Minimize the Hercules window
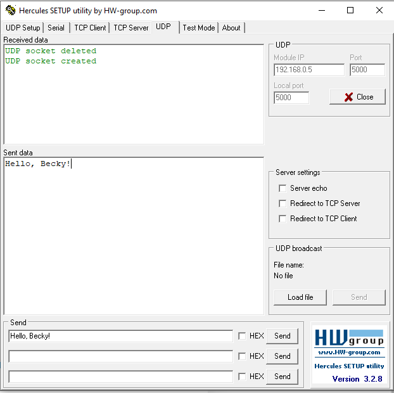Screen dimensions: 394x393 pyautogui.click(x=322, y=10)
